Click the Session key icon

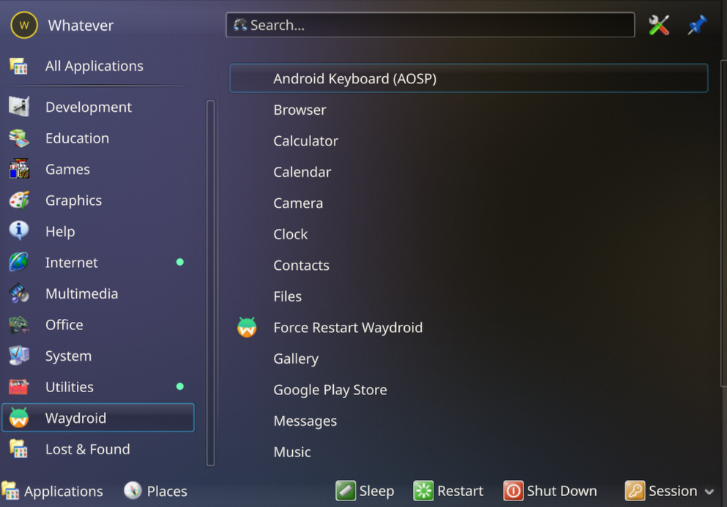point(635,491)
